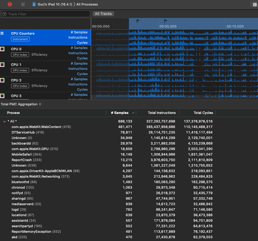Click the iPad device icon in toolbar
This screenshot has width=258, height=241.
(x=33, y=4)
